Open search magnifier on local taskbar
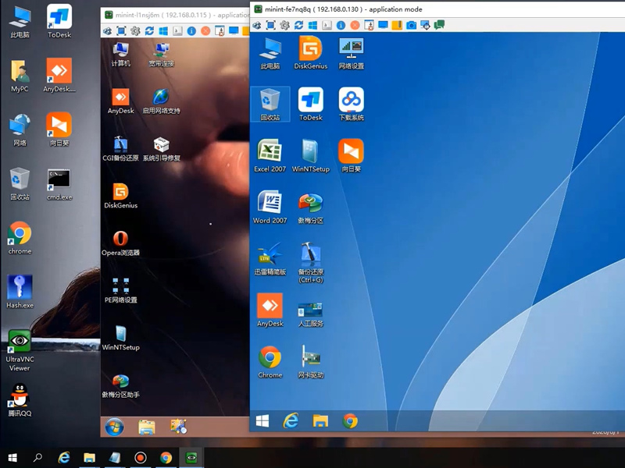The width and height of the screenshot is (625, 468). click(x=37, y=458)
